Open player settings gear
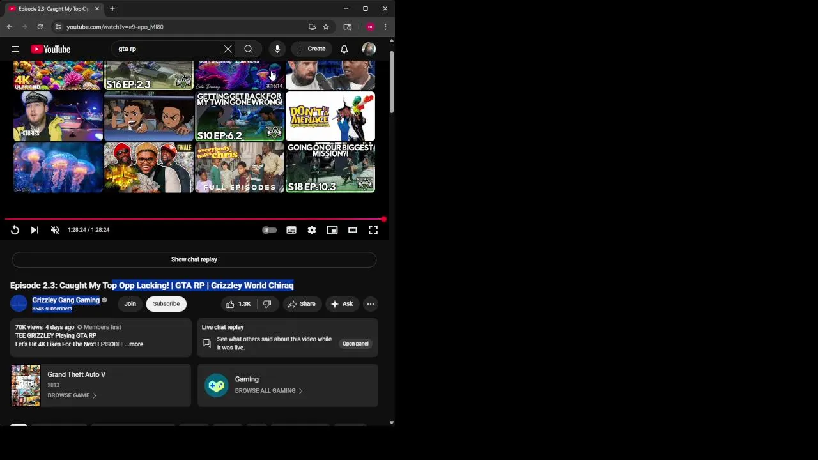The width and height of the screenshot is (818, 460). coord(312,230)
